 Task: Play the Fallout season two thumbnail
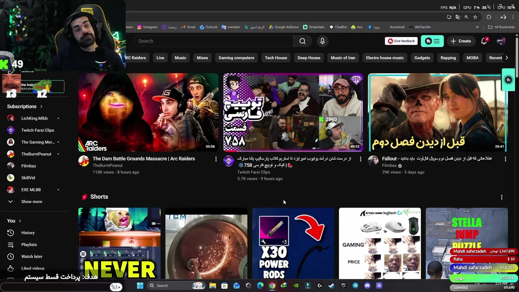pos(438,112)
